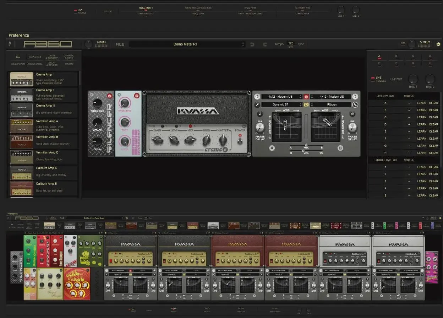Click the A360 logo in the header

coord(48,44)
